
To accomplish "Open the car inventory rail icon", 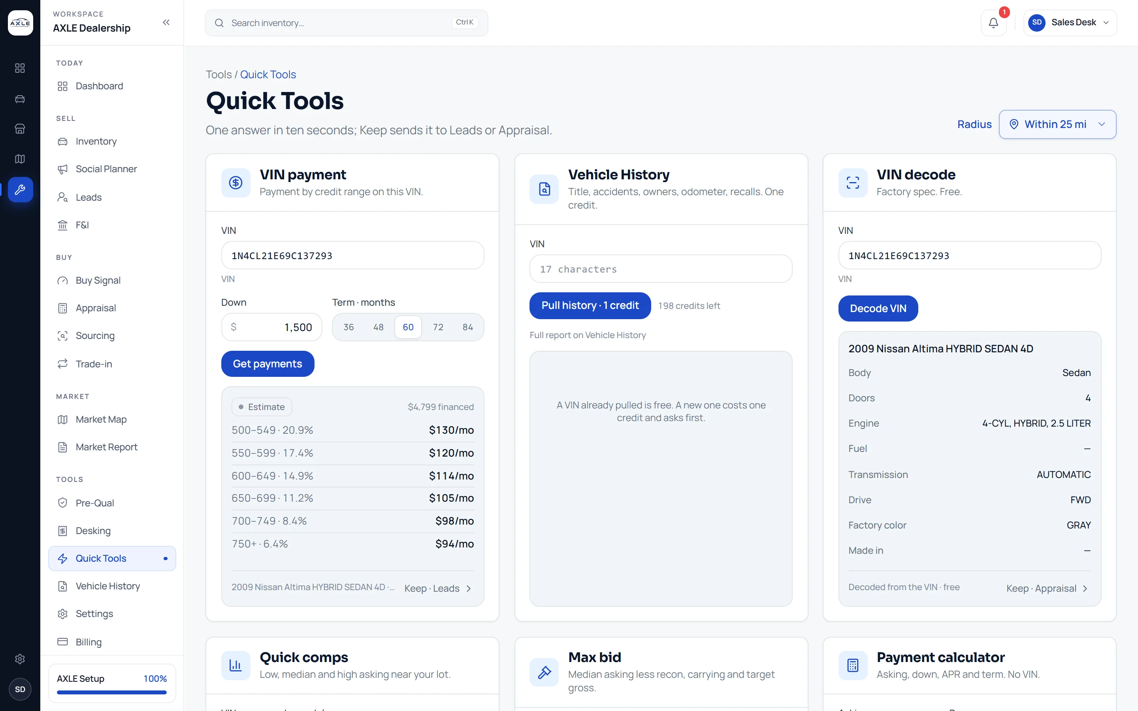I will point(20,99).
